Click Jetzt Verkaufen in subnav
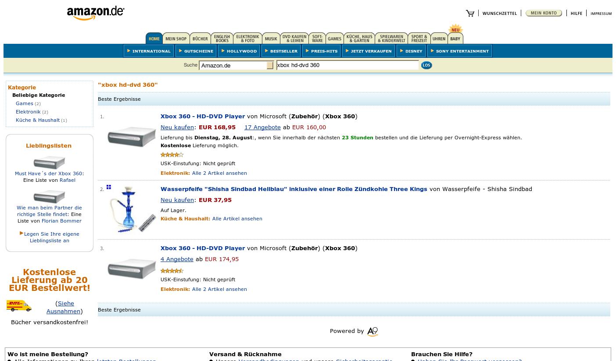 pos(369,51)
